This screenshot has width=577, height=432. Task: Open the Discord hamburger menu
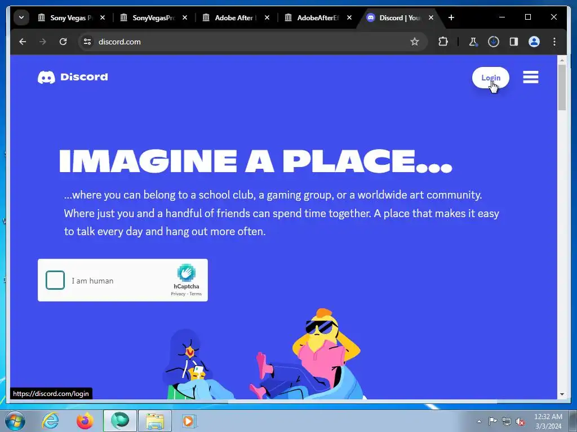coord(531,77)
